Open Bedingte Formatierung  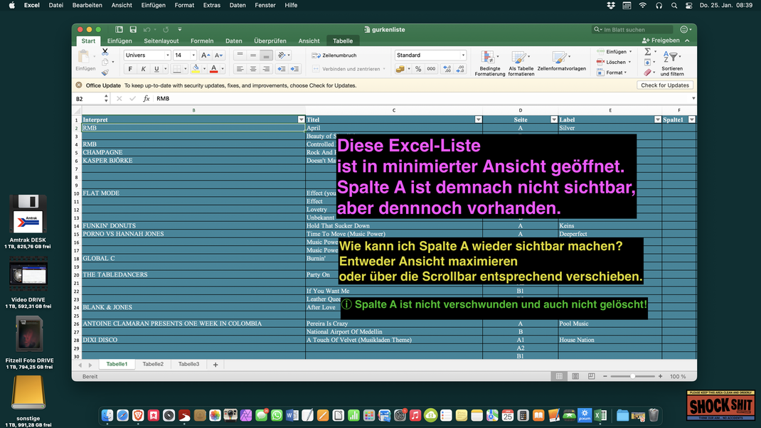click(490, 63)
